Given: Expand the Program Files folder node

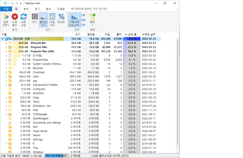Looking at the screenshot, I should tap(6, 47).
